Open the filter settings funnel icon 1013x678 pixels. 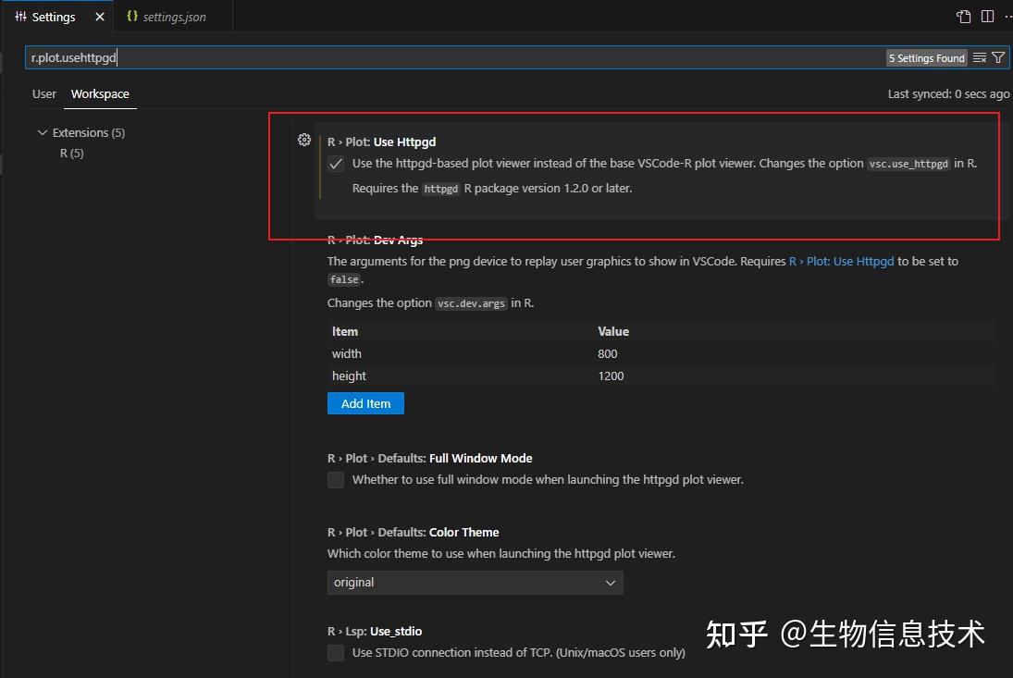click(998, 57)
